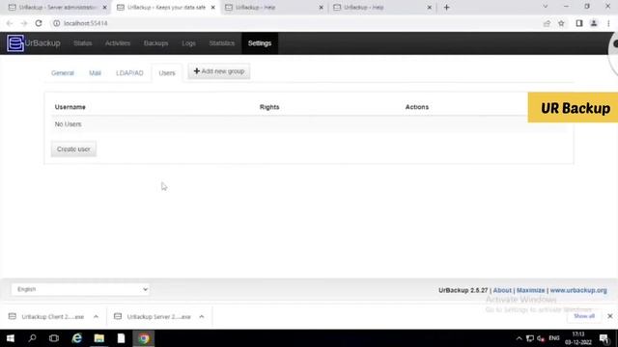Open Windows taskbar search
Image resolution: width=618 pixels, height=347 pixels.
(x=32, y=338)
